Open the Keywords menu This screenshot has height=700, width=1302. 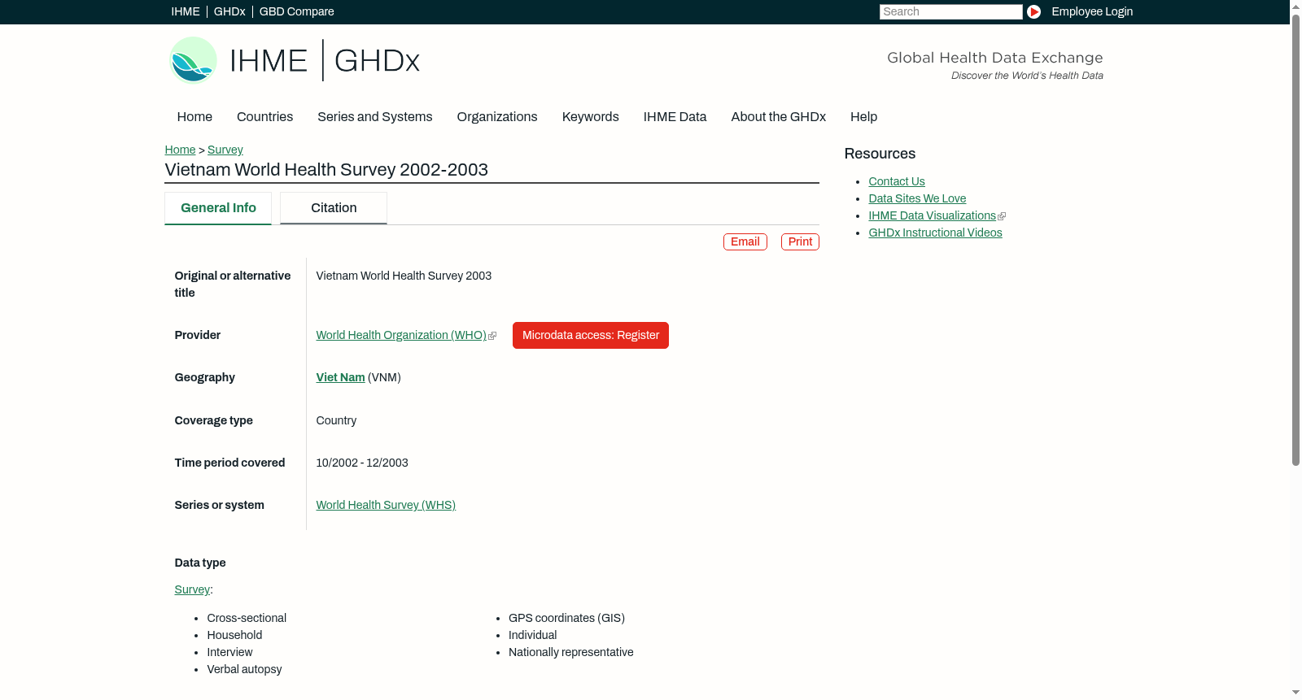(x=591, y=116)
